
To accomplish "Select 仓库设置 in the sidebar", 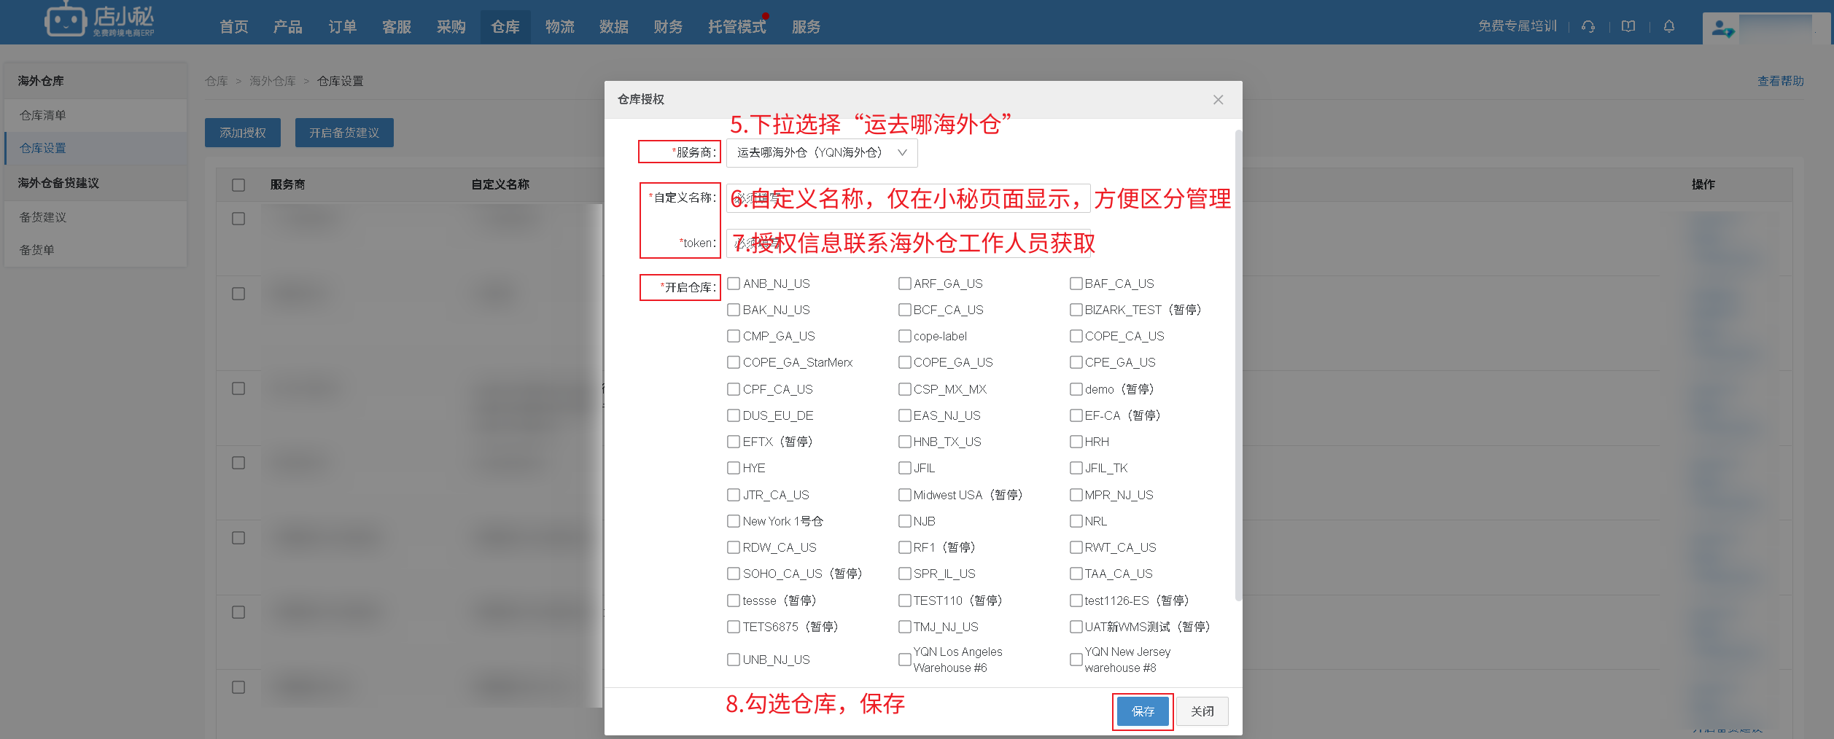I will [x=96, y=148].
